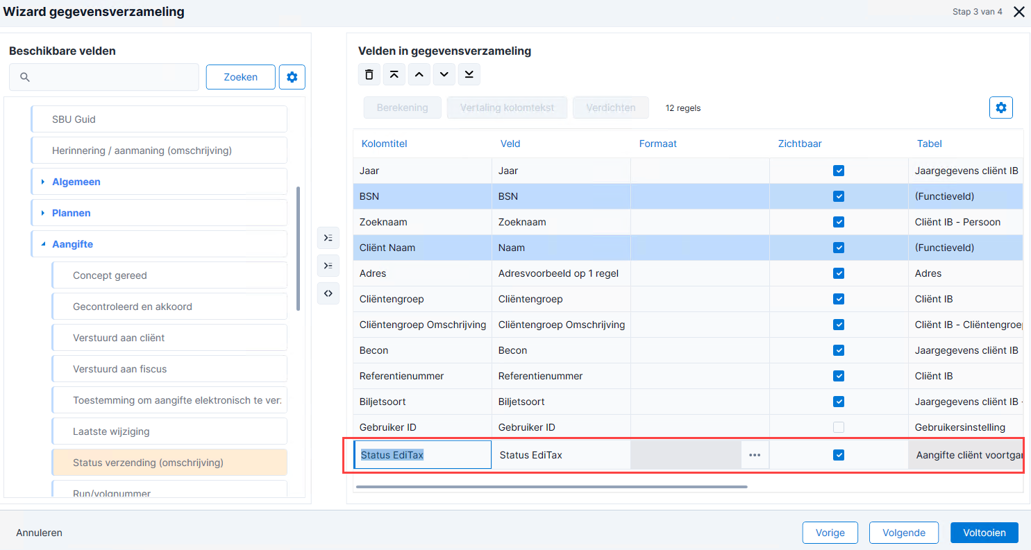Click the delete trash icon above the table
This screenshot has height=550, width=1031.
(x=369, y=74)
